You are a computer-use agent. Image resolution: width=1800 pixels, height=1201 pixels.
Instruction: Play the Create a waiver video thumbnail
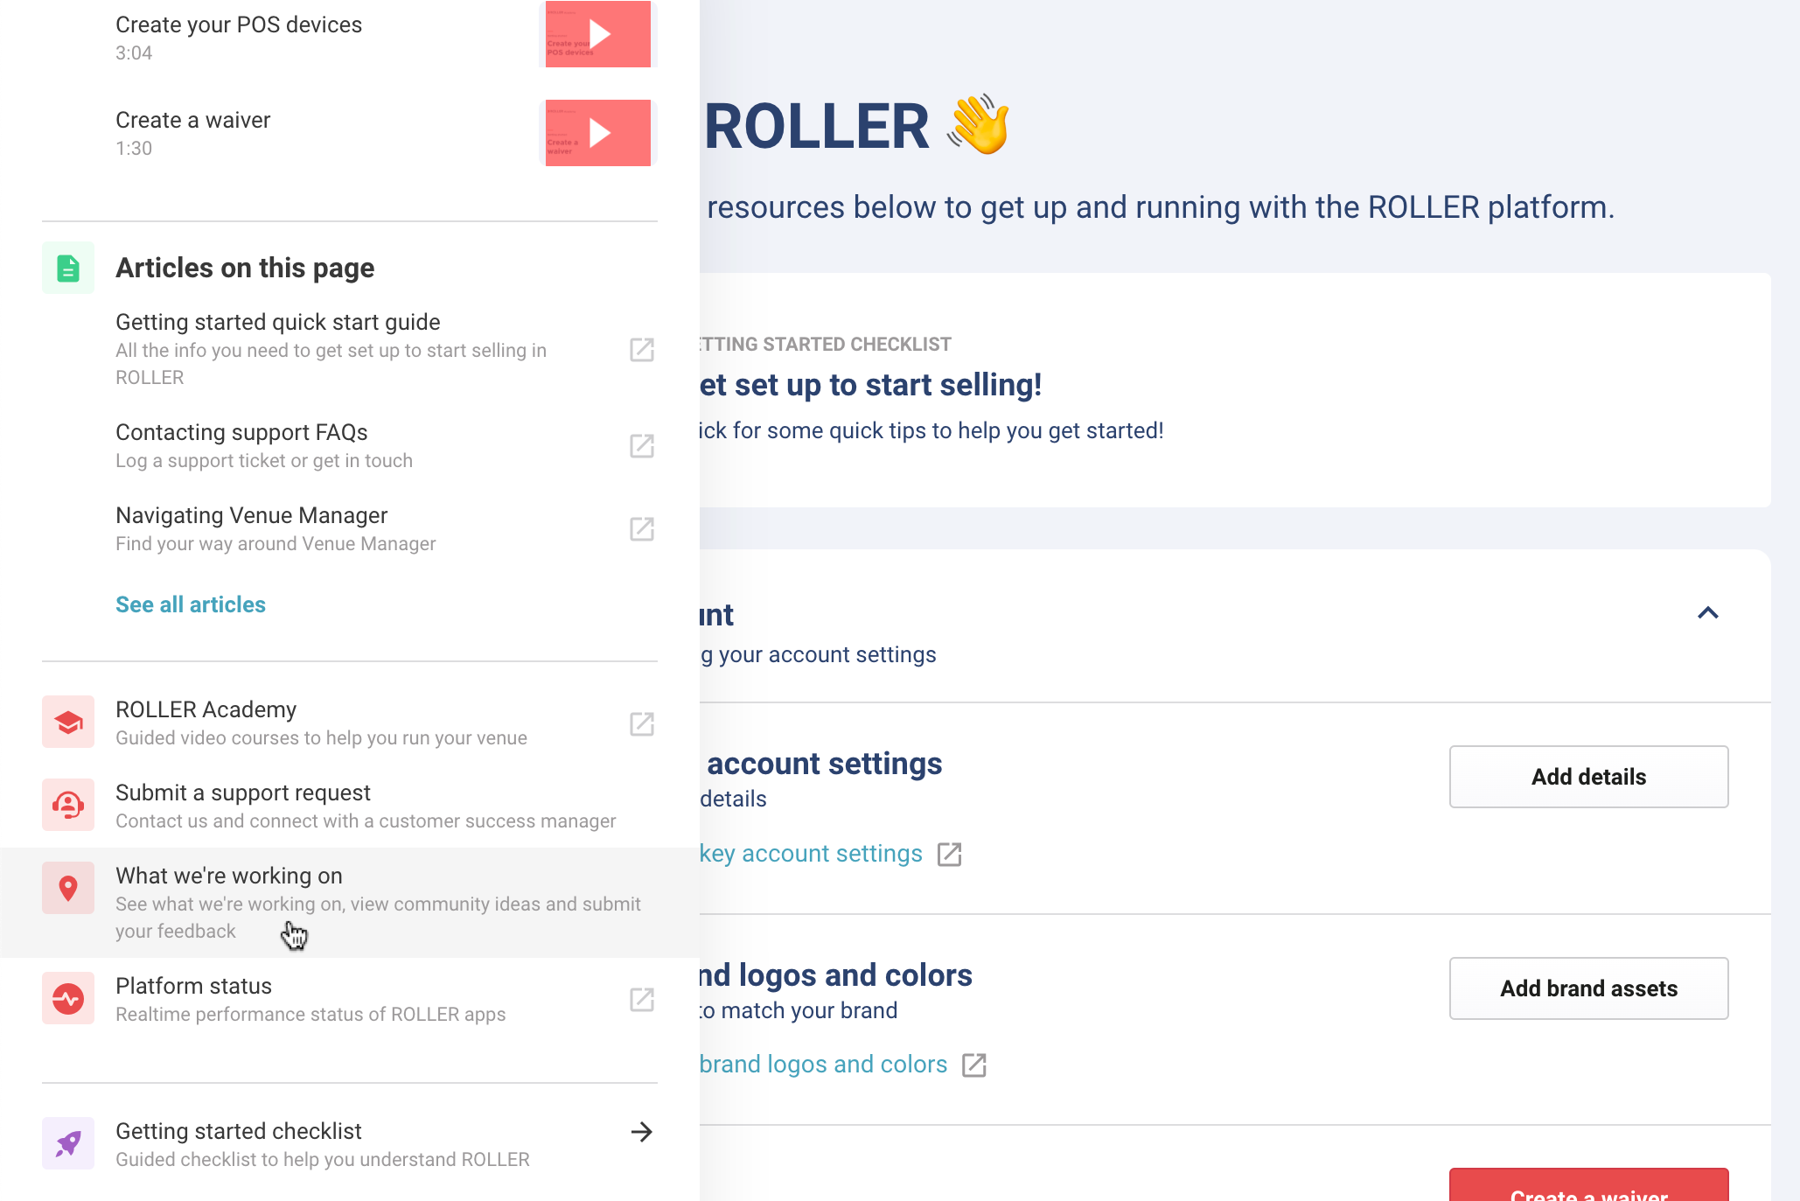click(x=598, y=133)
